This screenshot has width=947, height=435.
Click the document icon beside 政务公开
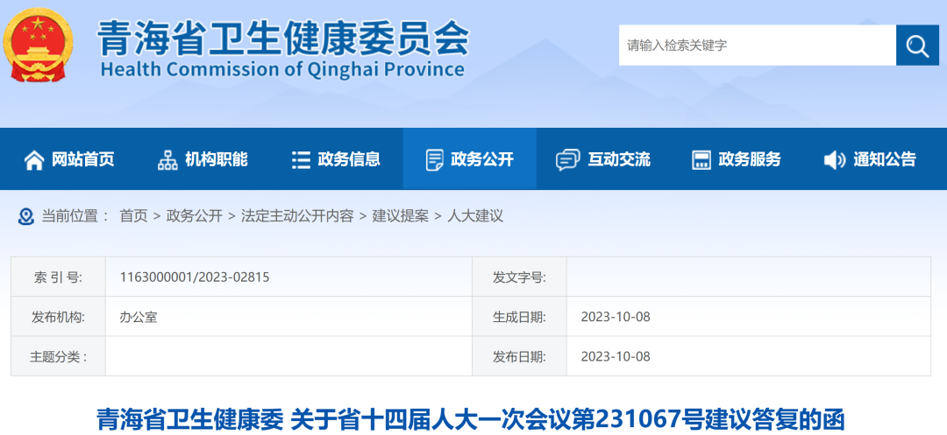(x=434, y=159)
